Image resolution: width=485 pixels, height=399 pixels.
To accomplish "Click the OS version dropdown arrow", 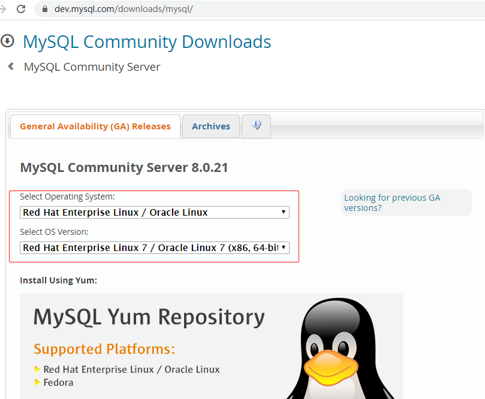I will (283, 247).
